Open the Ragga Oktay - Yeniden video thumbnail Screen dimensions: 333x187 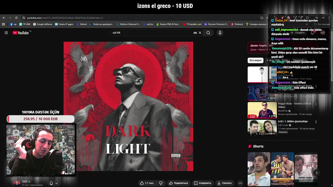pyautogui.click(x=262, y=110)
